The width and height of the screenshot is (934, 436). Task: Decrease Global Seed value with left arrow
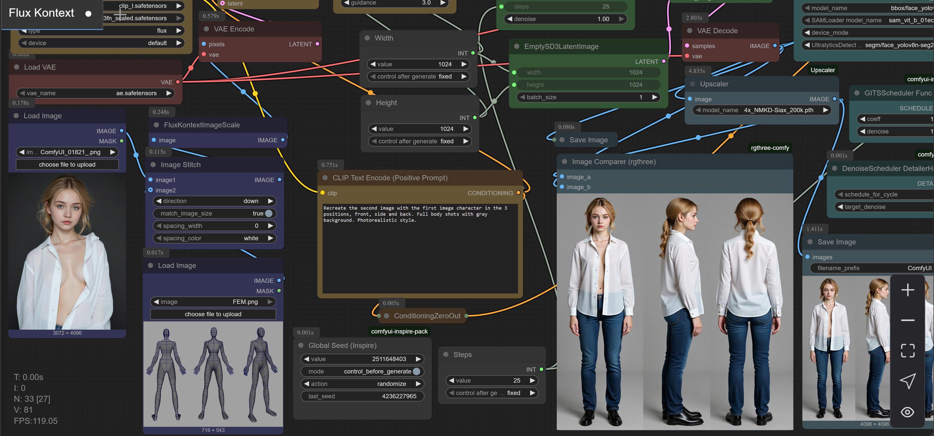(x=306, y=359)
